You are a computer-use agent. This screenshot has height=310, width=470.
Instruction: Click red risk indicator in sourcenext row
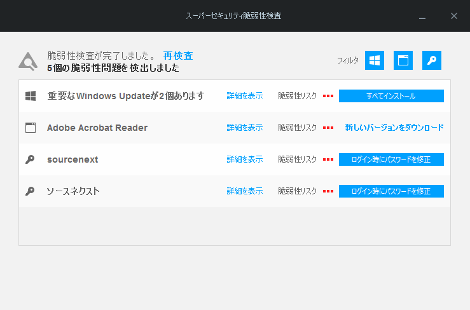[x=328, y=159]
